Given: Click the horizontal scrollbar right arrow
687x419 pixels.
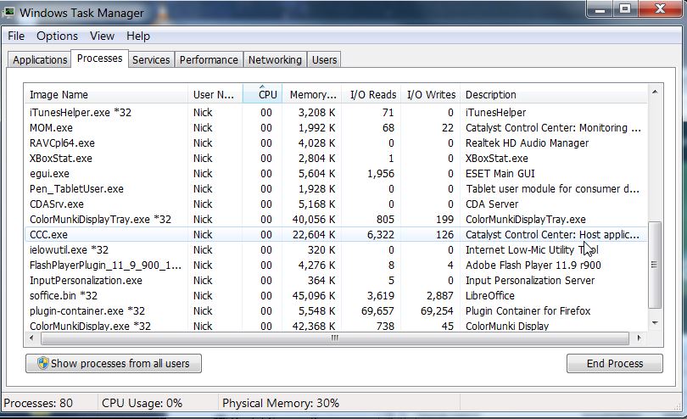Looking at the screenshot, I should pos(640,338).
